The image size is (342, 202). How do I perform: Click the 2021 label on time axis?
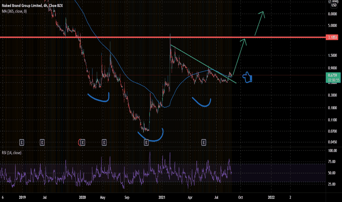pyautogui.click(x=161, y=198)
